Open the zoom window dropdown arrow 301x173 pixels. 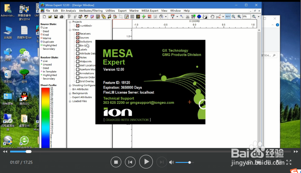click(259, 17)
